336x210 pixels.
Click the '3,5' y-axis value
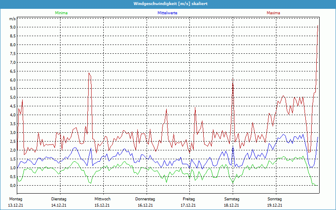point(13,124)
